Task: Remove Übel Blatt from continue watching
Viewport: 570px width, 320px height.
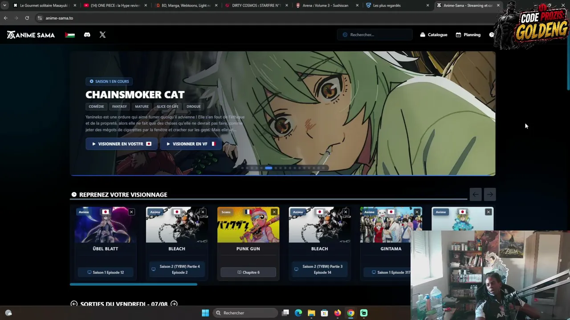Action: (x=131, y=212)
